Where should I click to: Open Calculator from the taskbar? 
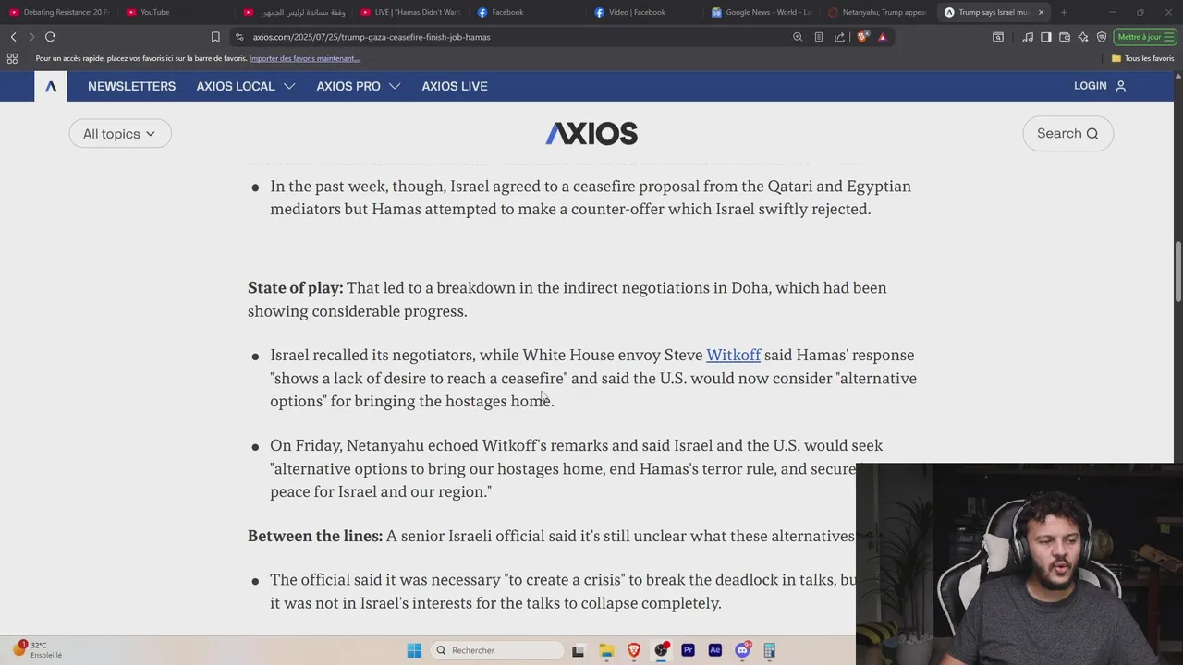(x=769, y=650)
